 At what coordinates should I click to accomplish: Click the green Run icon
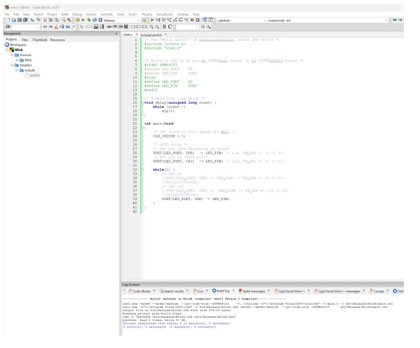(x=83, y=20)
